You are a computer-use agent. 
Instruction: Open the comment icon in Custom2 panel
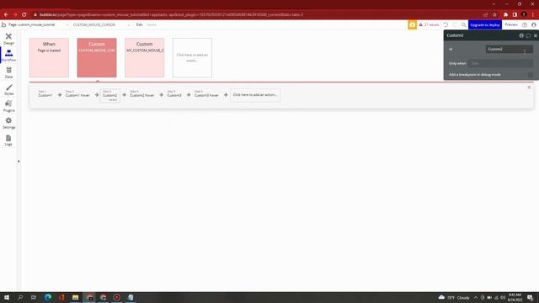pos(528,35)
